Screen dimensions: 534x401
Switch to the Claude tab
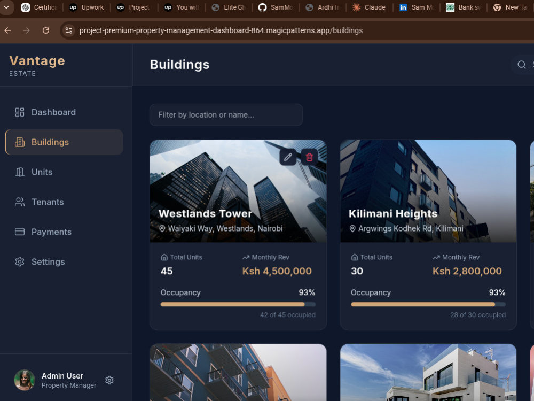pyautogui.click(x=369, y=7)
